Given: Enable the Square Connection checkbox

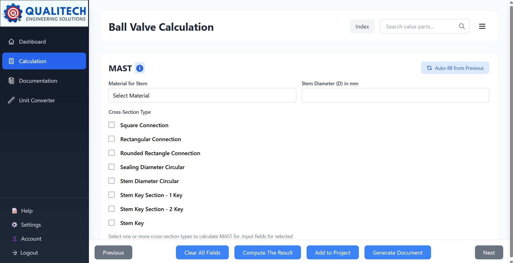Looking at the screenshot, I should (x=112, y=125).
